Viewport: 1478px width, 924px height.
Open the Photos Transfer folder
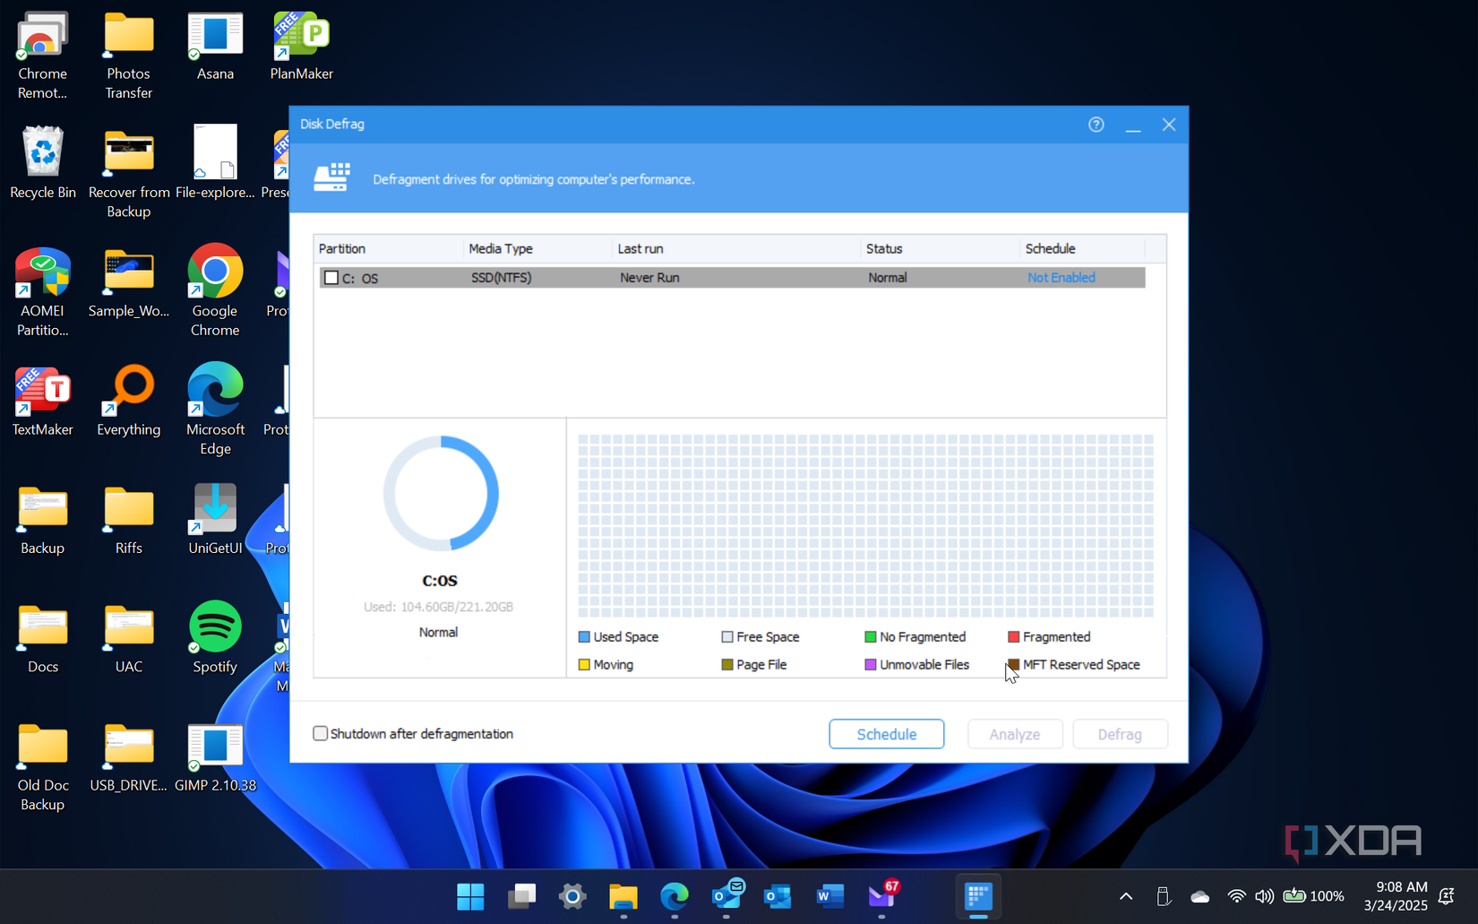coord(129,56)
